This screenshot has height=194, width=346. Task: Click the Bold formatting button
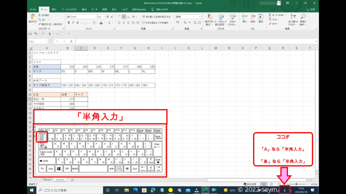coord(69,23)
